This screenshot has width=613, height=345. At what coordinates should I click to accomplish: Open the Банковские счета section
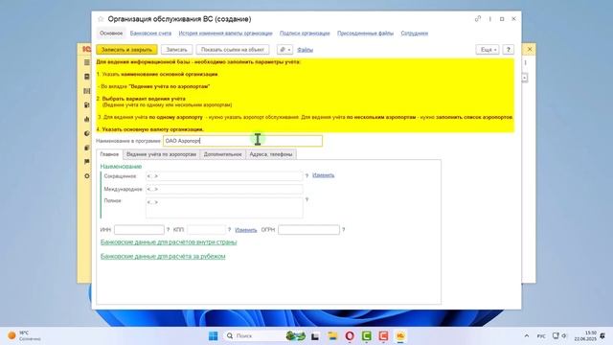click(x=150, y=34)
